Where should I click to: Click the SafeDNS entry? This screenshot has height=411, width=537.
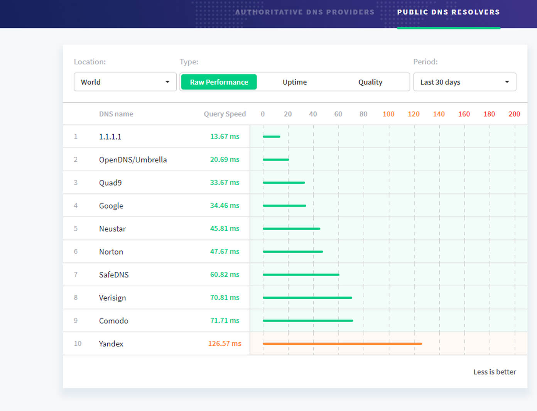[114, 274]
